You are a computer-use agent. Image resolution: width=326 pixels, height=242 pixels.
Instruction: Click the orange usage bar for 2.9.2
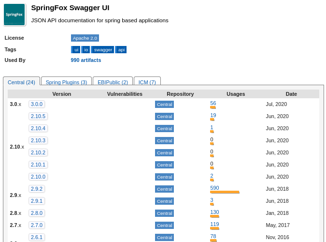(x=225, y=192)
